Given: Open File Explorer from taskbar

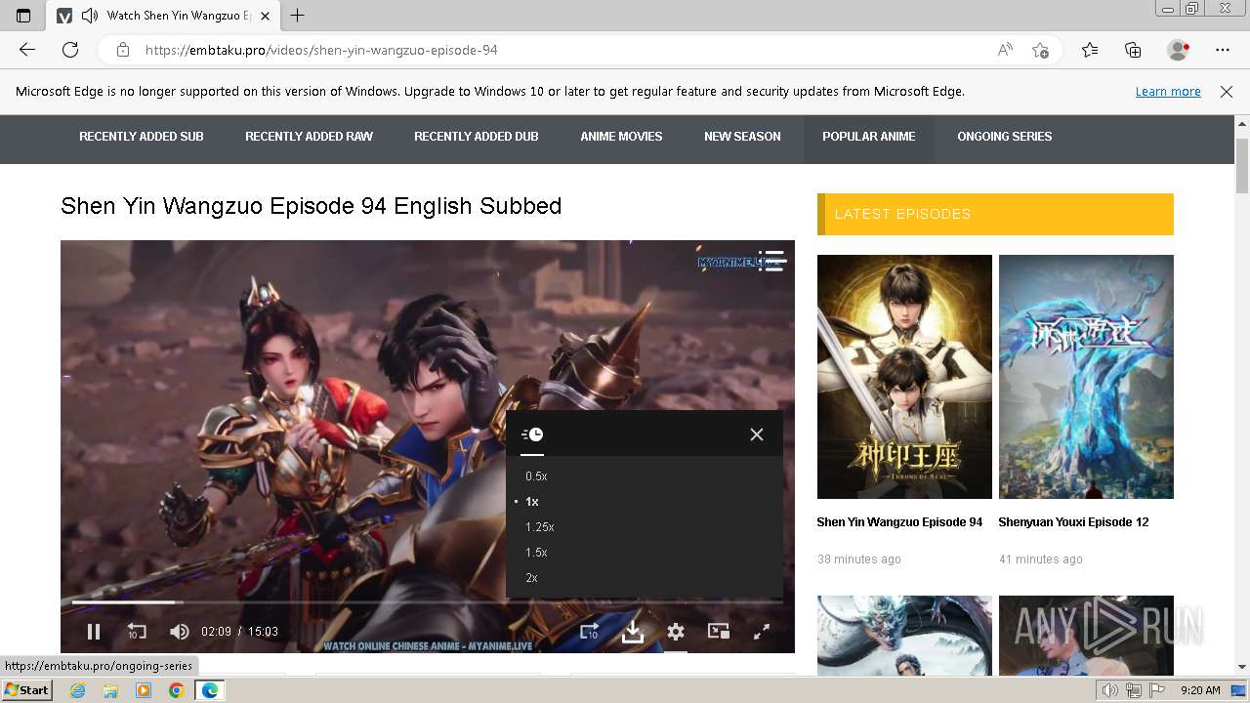Looking at the screenshot, I should click(110, 690).
